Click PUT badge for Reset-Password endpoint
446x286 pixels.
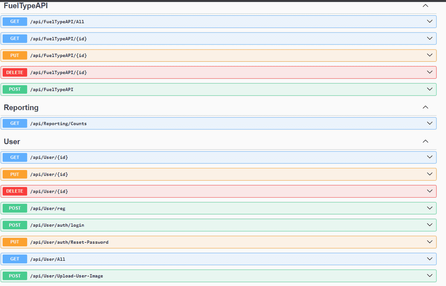click(15, 242)
